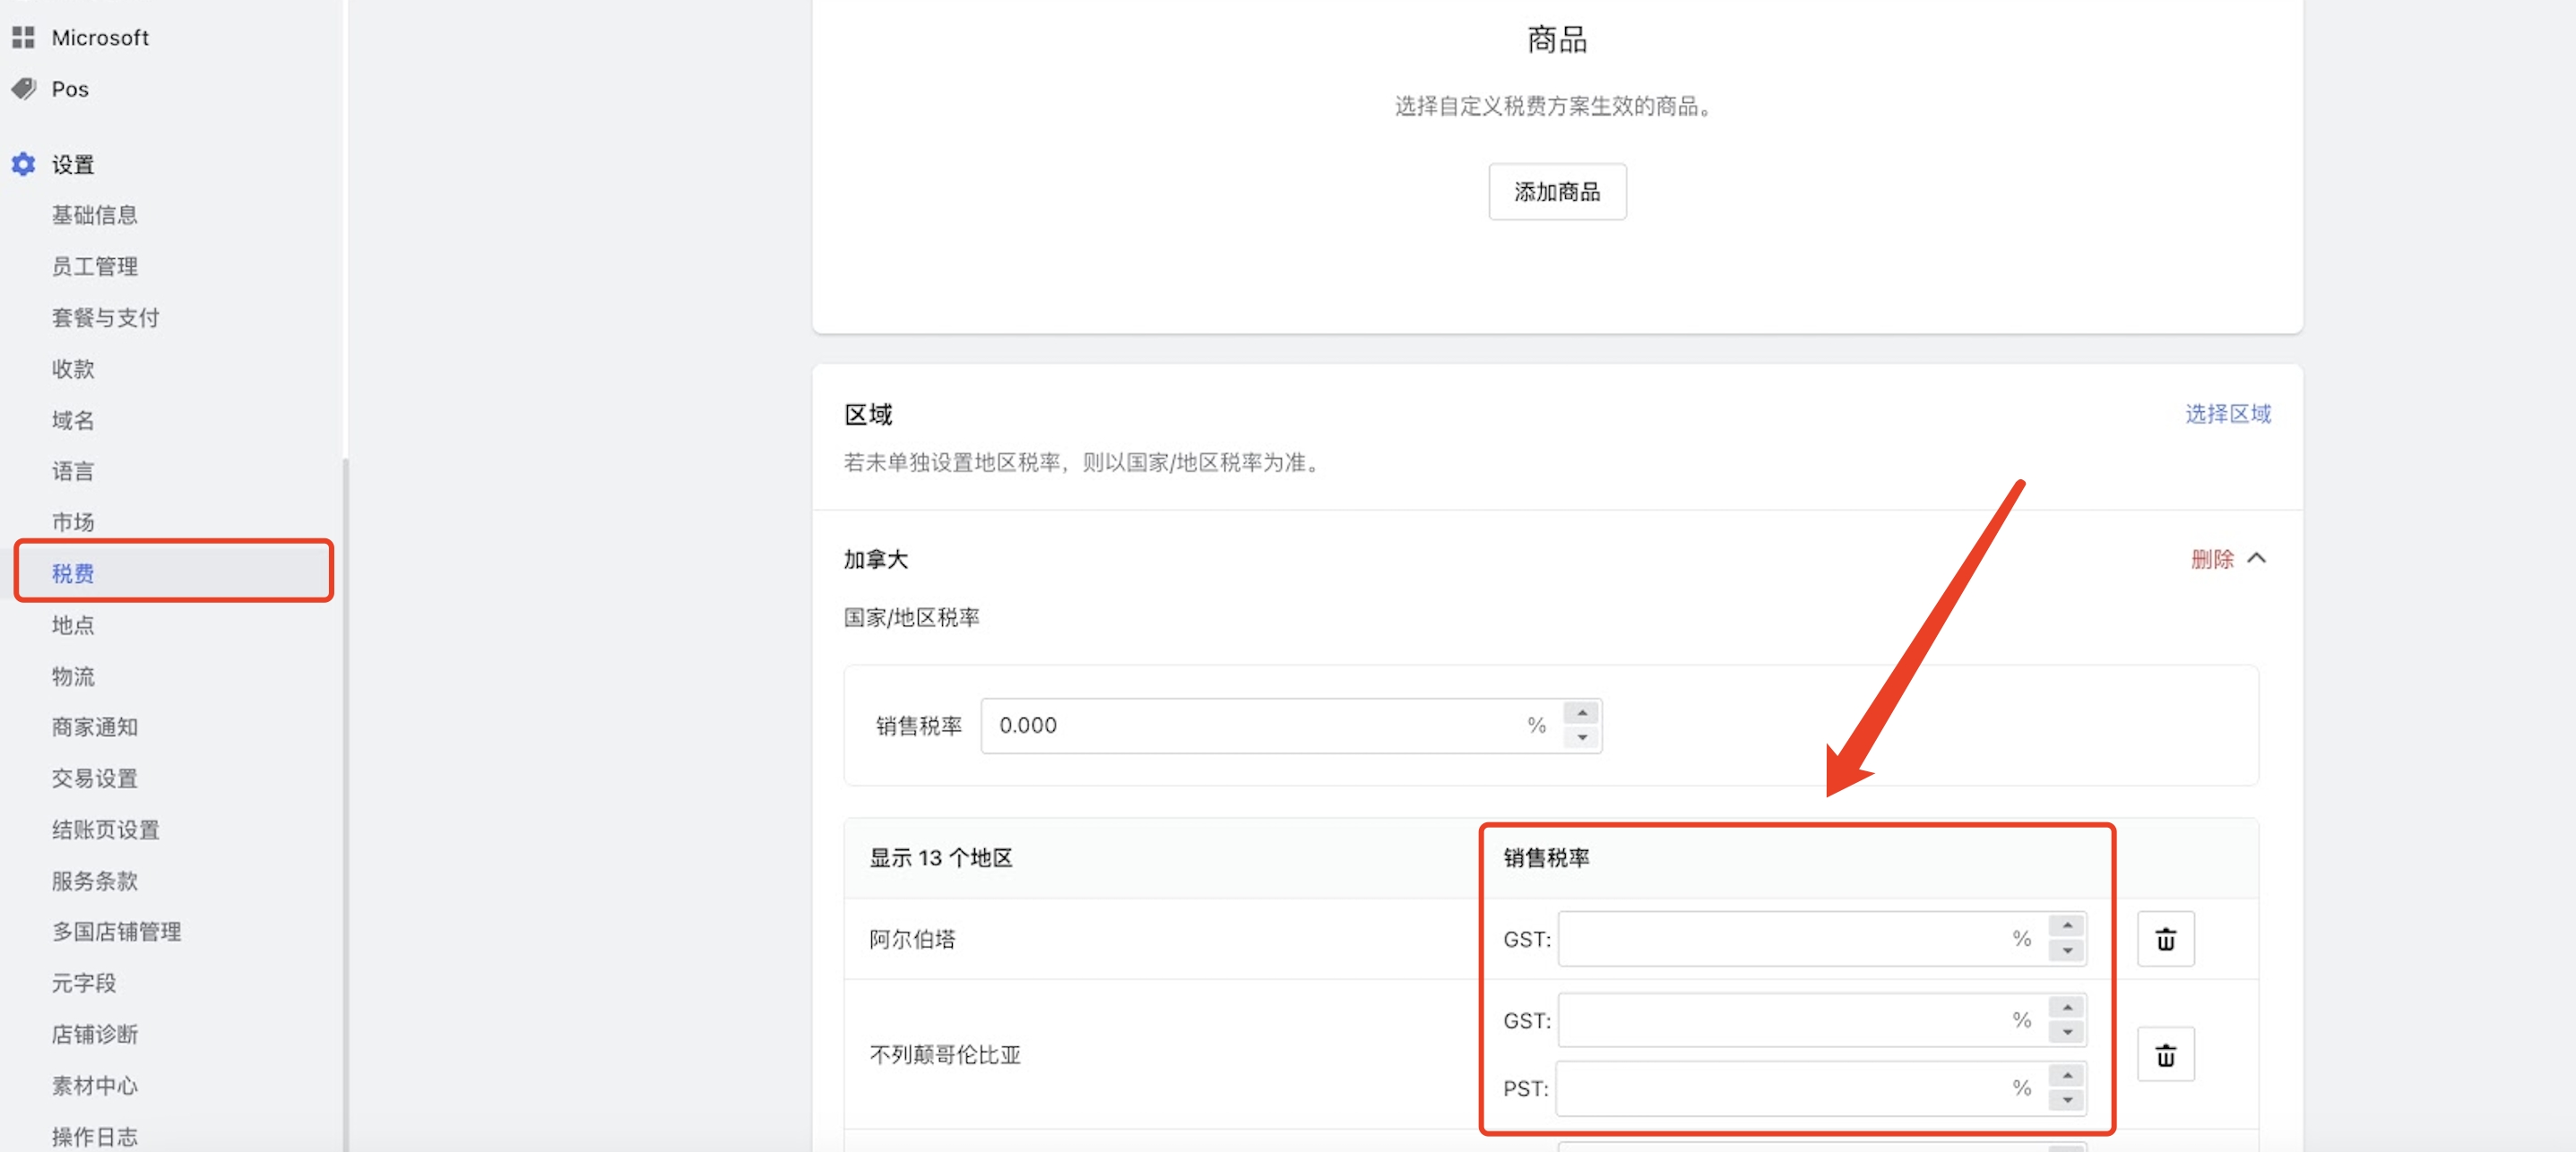This screenshot has width=2576, height=1152.
Task: Click the 不列颠哥伦比亚 region name
Action: point(945,1054)
